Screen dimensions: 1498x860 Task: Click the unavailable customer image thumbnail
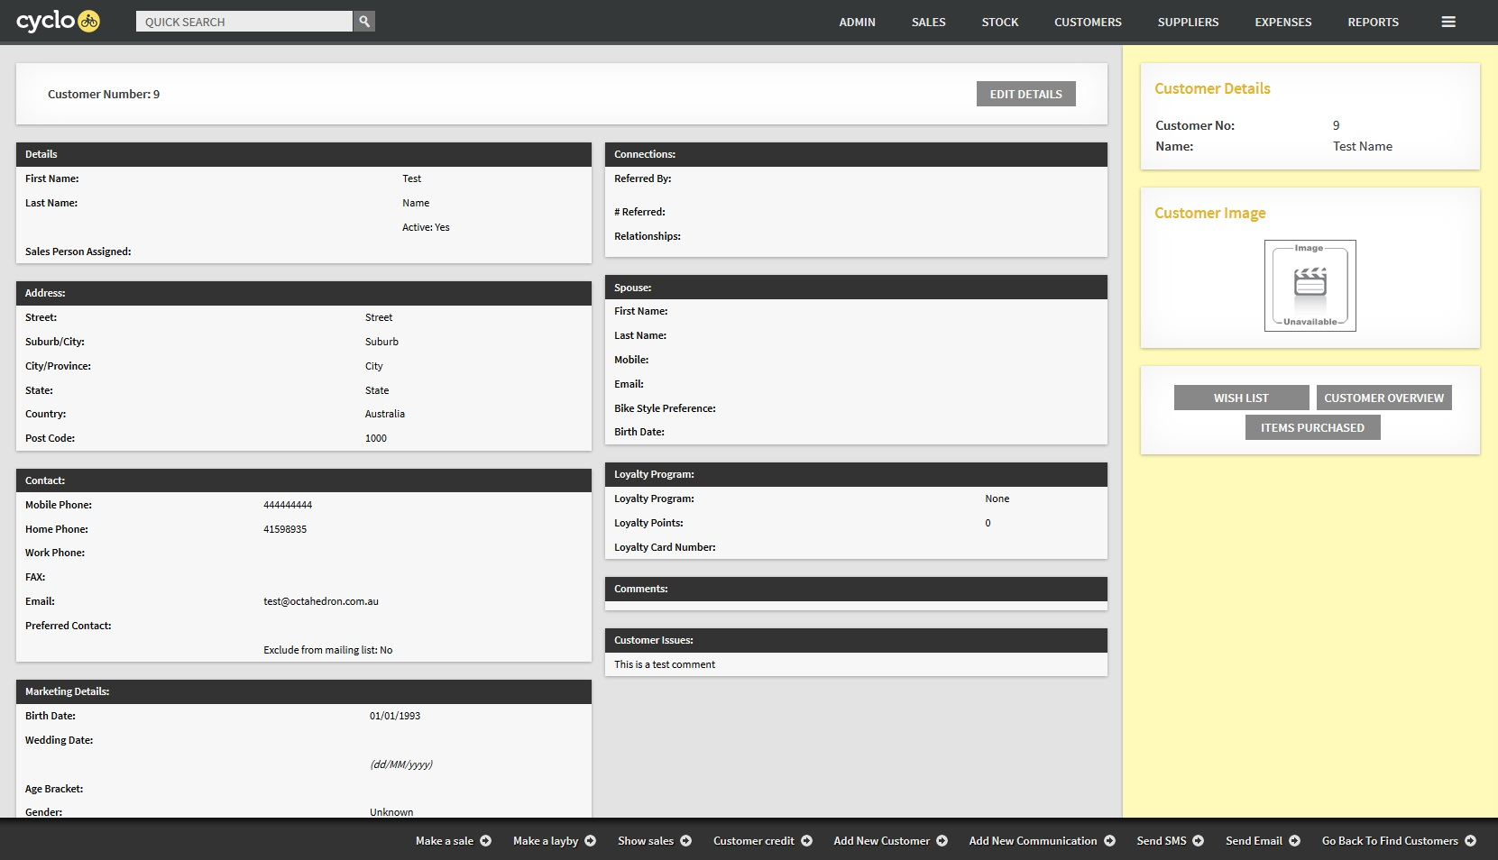point(1310,286)
